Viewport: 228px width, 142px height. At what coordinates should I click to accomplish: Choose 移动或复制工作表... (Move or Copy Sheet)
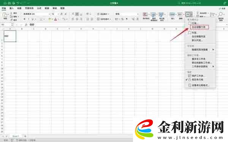tap(200, 63)
